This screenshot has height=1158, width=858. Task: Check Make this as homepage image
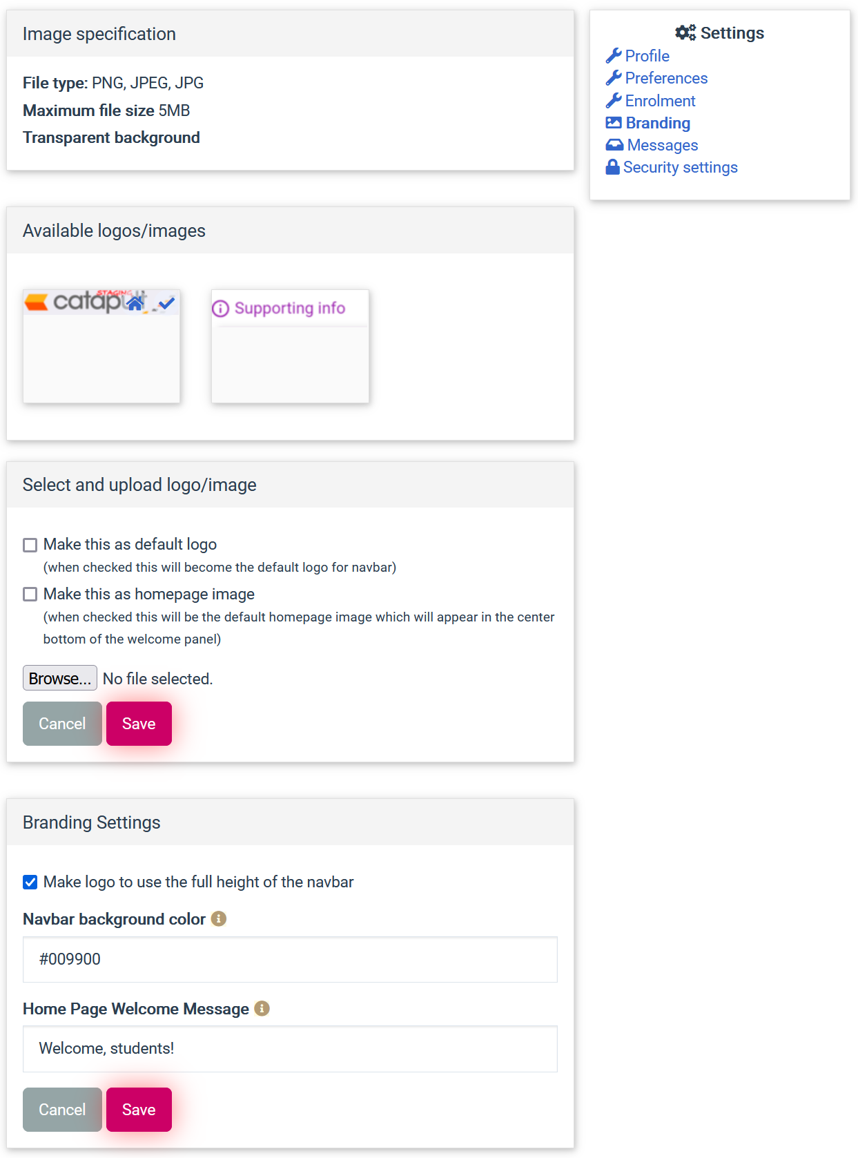click(x=30, y=594)
